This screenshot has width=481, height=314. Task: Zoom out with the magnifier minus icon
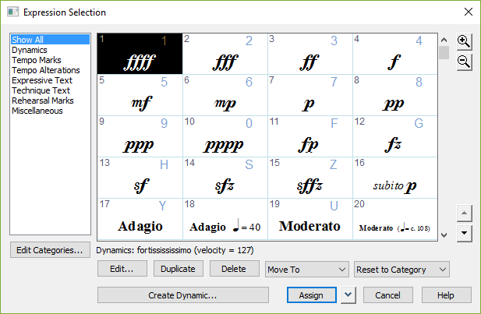point(464,62)
